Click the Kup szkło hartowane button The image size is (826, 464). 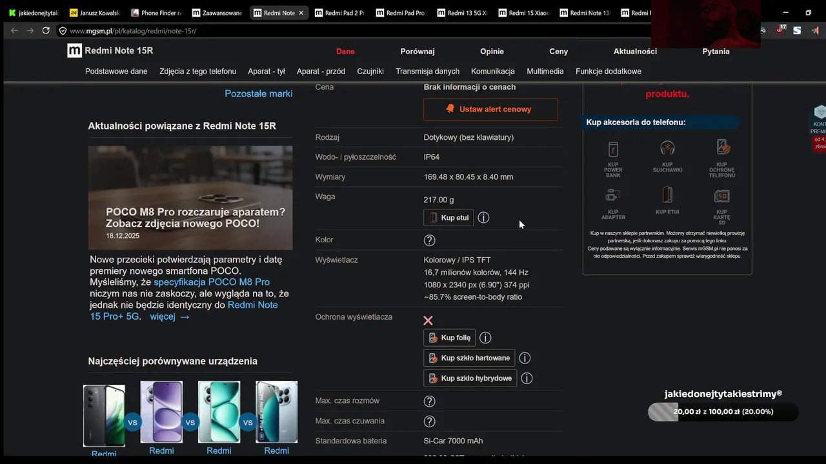coord(469,358)
